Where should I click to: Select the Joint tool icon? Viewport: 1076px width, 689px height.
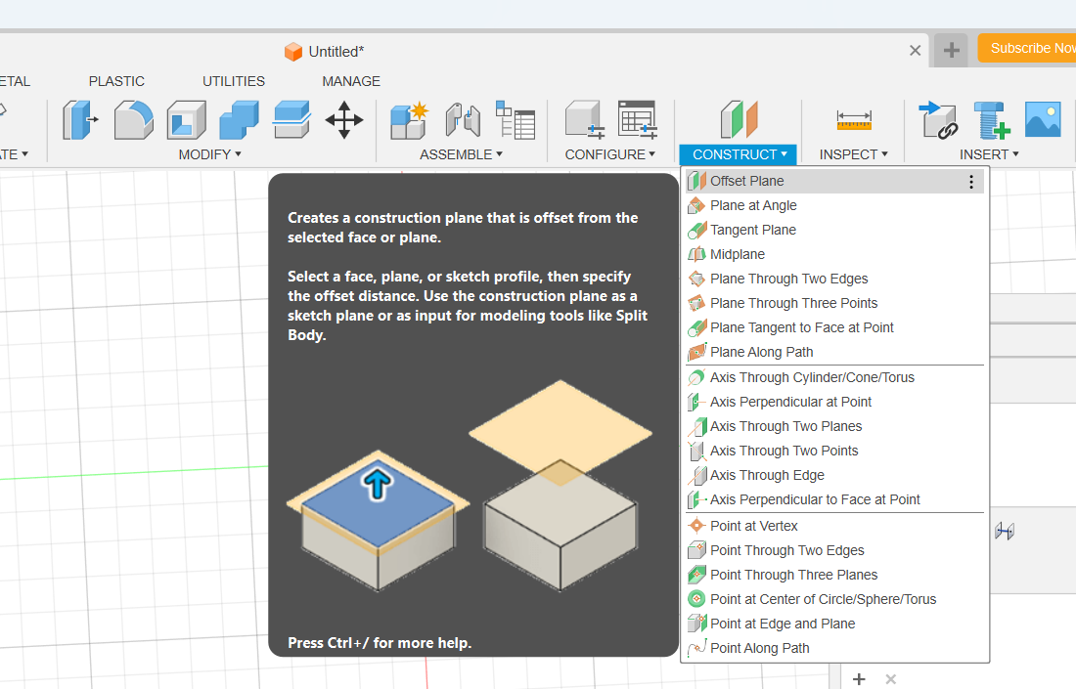(x=463, y=120)
